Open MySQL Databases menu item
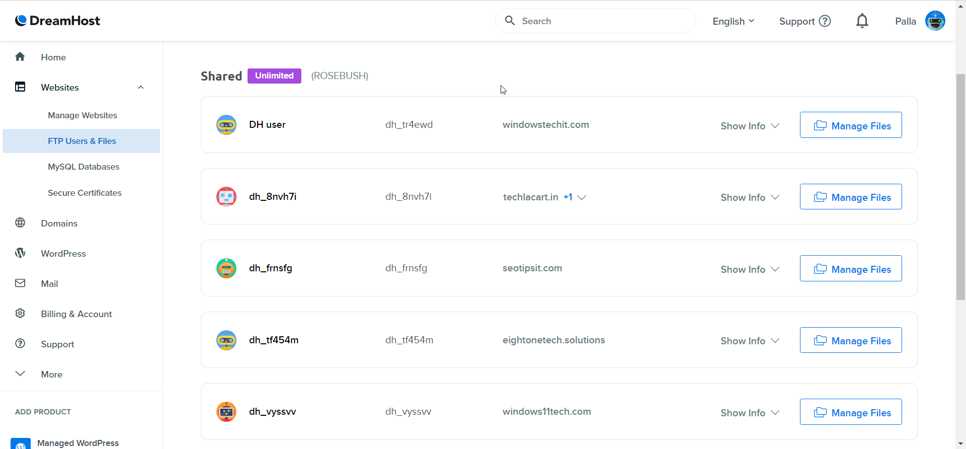The height and width of the screenshot is (449, 966). pyautogui.click(x=84, y=167)
